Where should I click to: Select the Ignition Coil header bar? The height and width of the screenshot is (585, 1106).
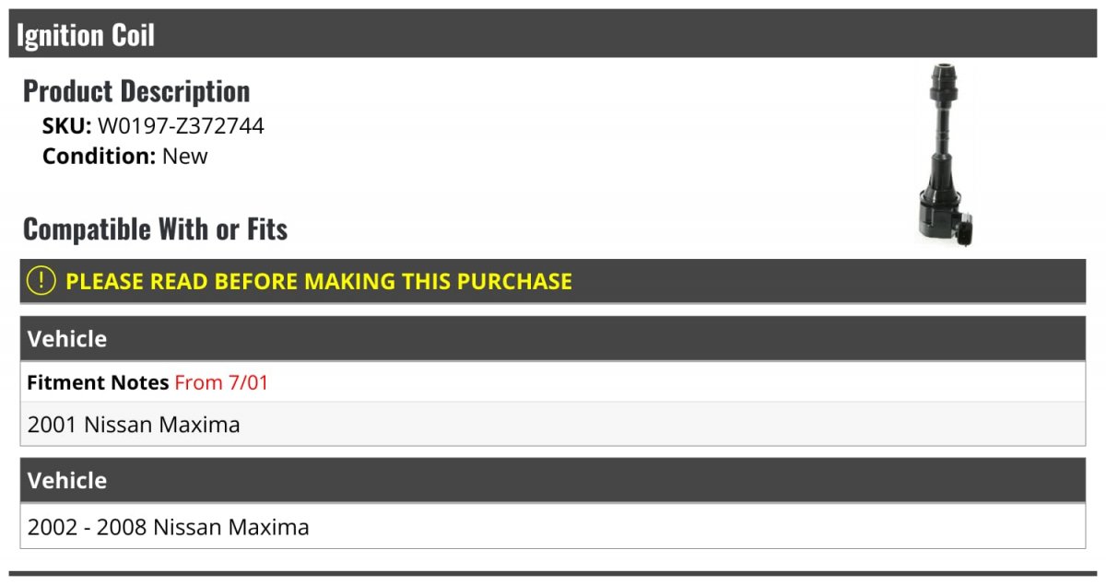[553, 34]
